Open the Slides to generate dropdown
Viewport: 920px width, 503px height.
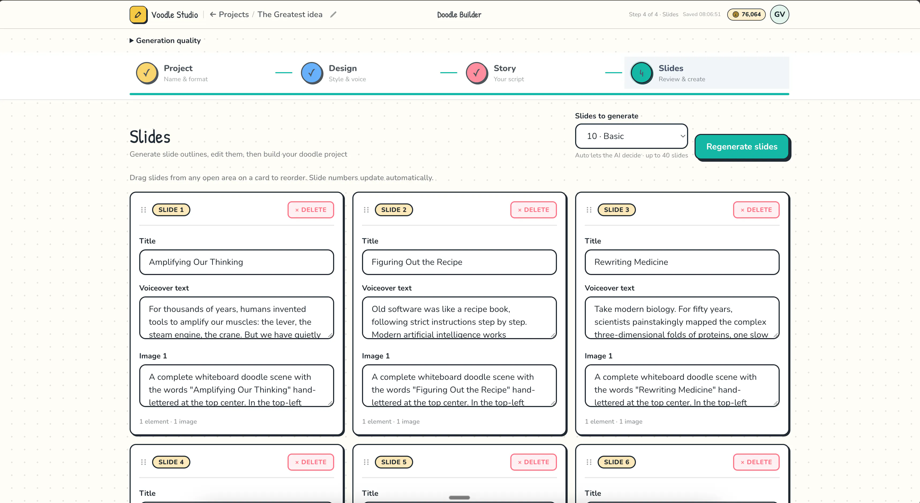coord(631,136)
